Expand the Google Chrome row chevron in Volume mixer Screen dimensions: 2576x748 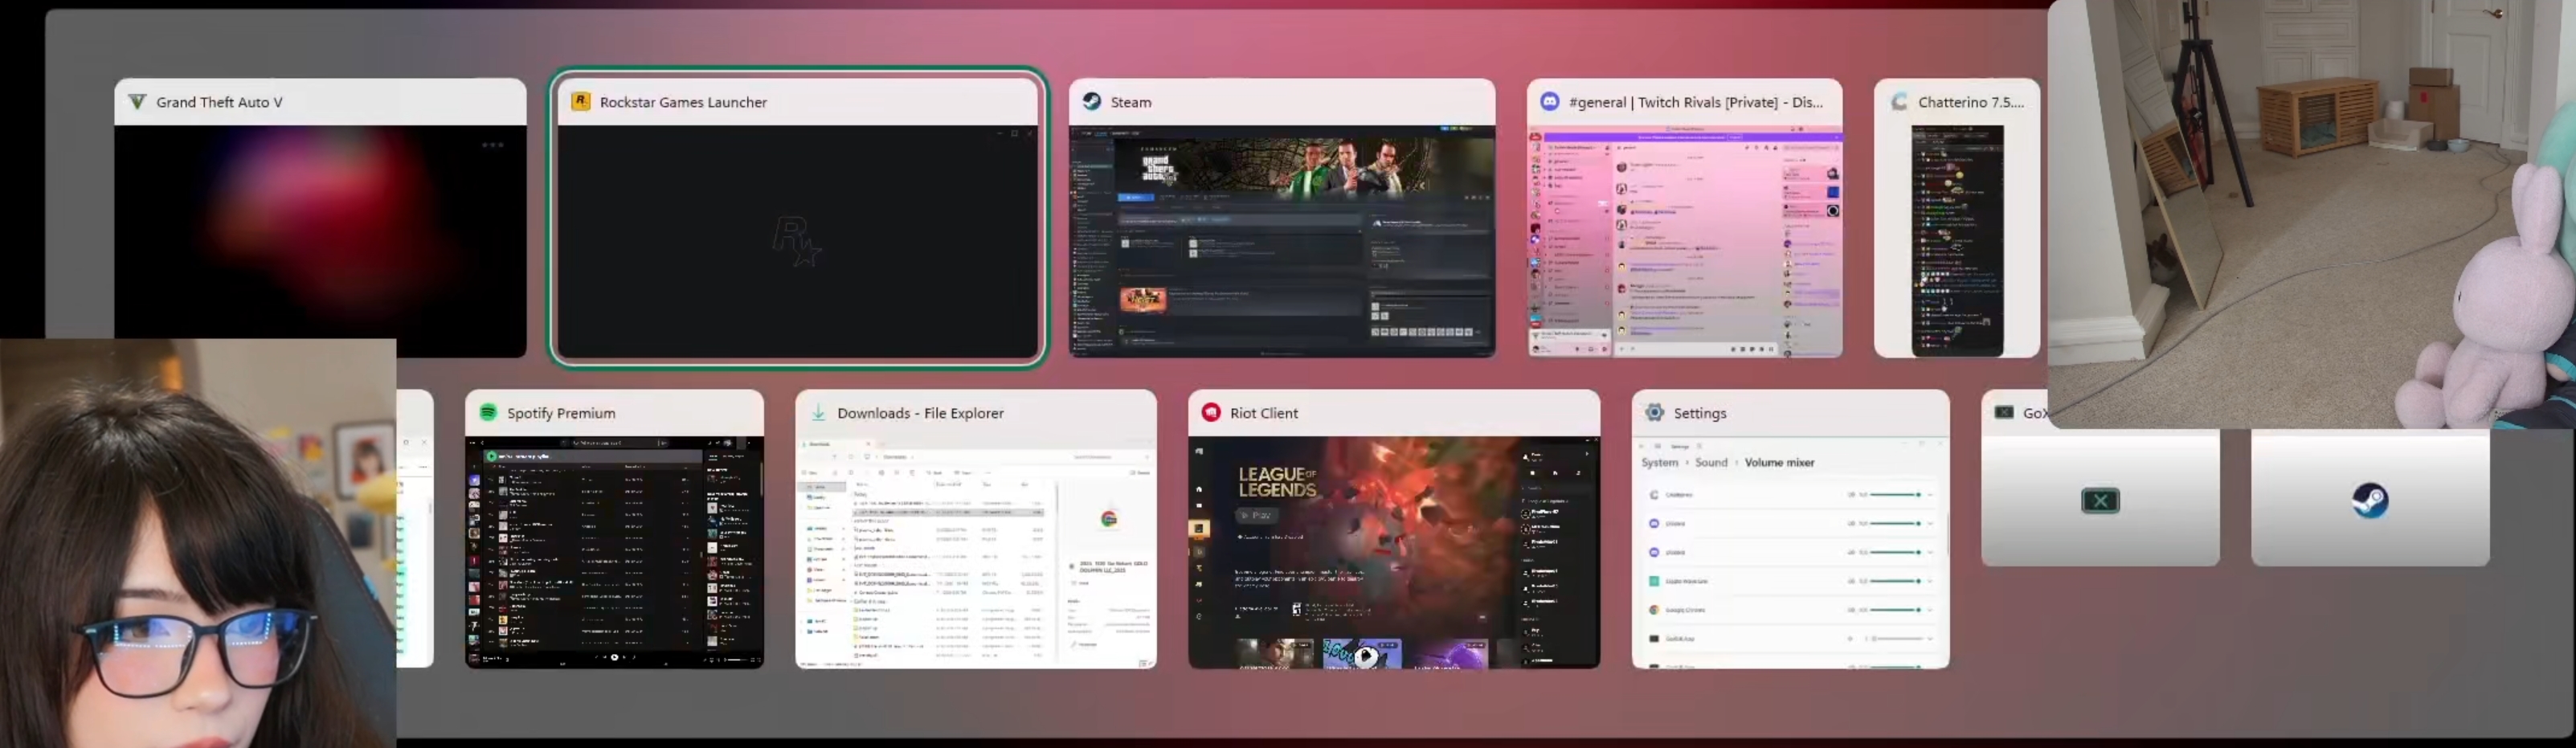pos(1930,610)
